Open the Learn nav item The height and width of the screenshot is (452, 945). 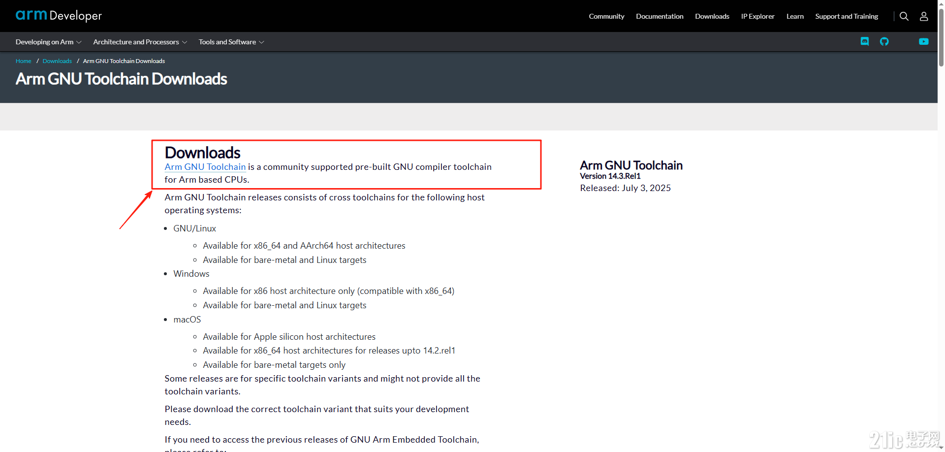pos(795,16)
